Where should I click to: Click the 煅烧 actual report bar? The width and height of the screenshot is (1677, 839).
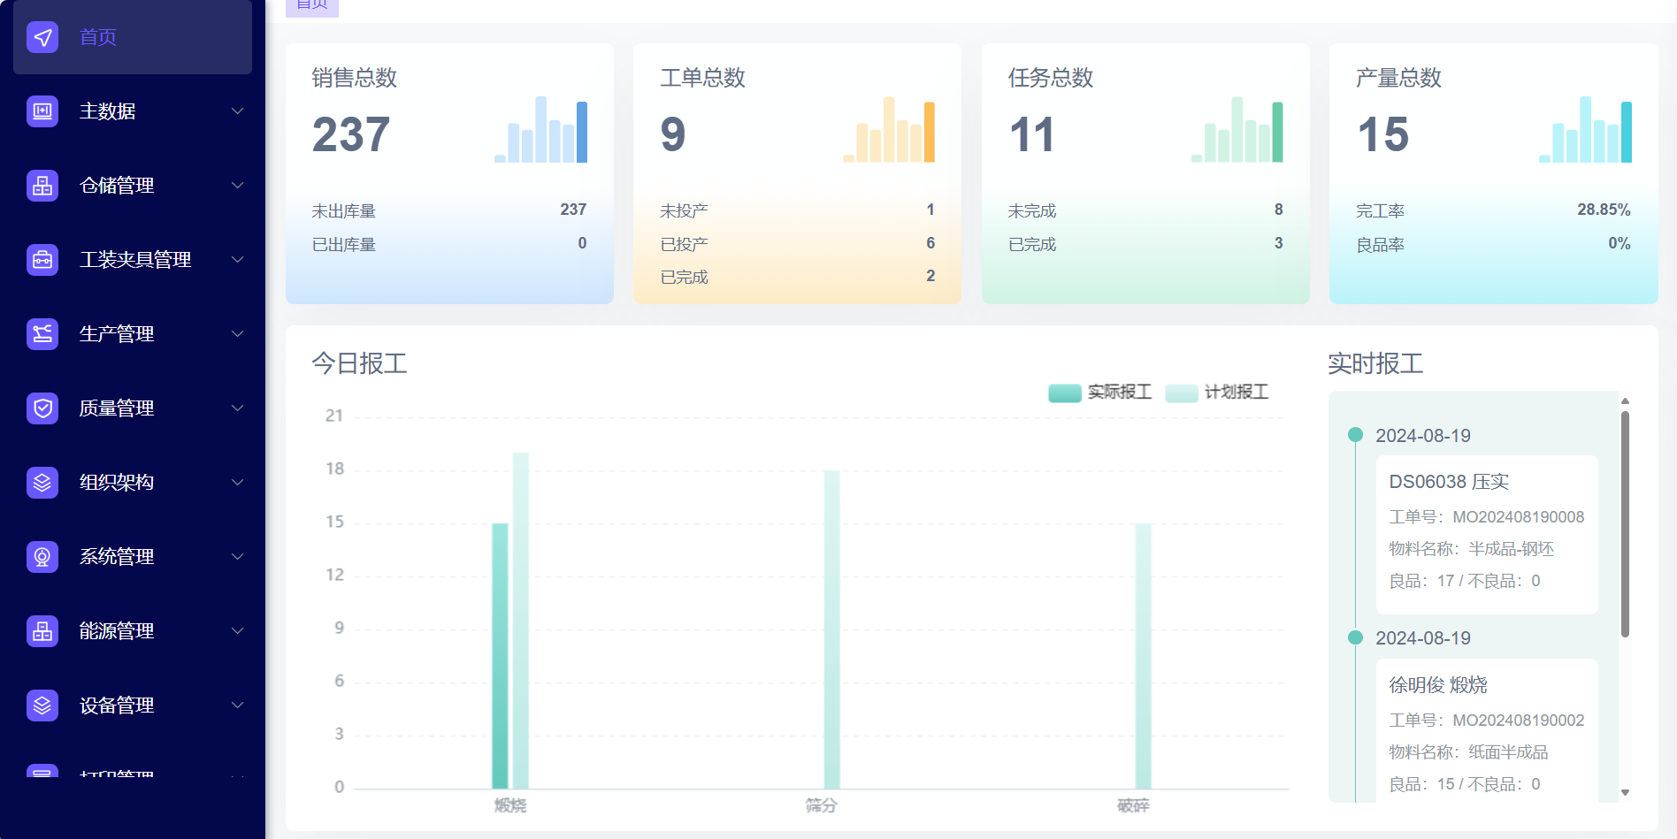(500, 655)
